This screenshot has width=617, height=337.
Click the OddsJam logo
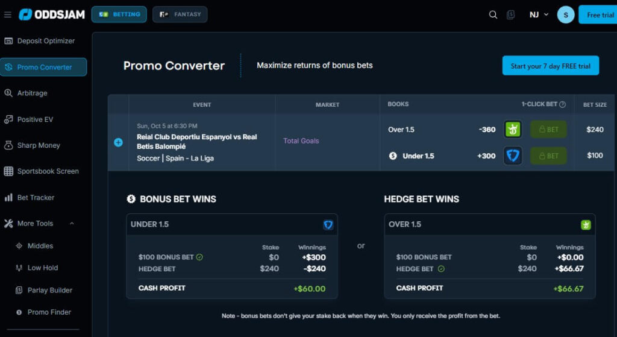51,14
